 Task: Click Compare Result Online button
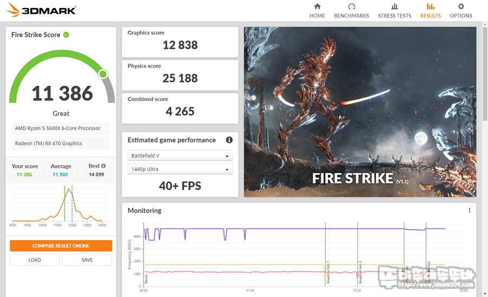(61, 245)
